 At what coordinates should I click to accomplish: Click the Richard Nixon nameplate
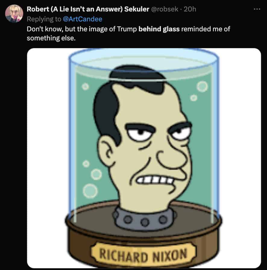pyautogui.click(x=143, y=253)
